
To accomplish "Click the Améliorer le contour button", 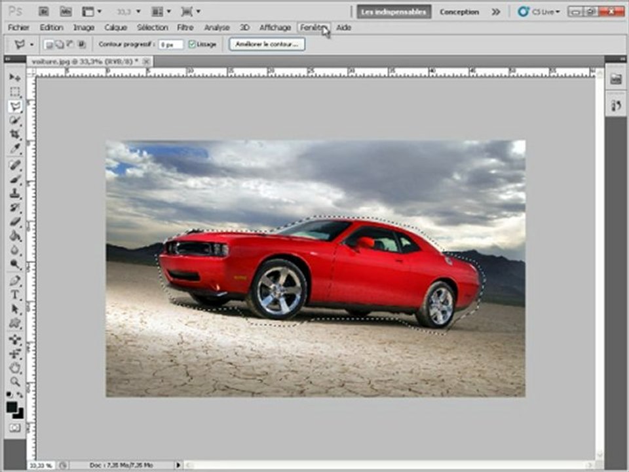I will (x=267, y=44).
